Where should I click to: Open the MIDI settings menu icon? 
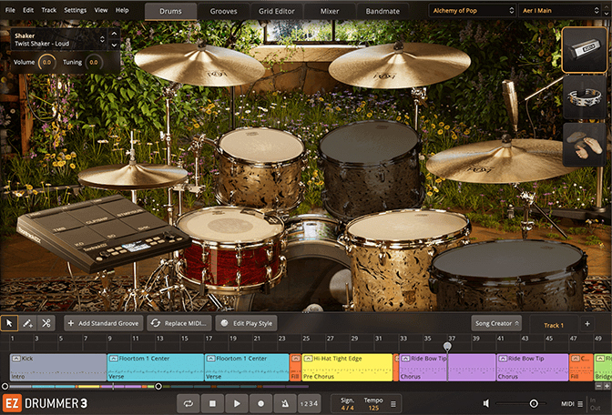pyautogui.click(x=580, y=404)
